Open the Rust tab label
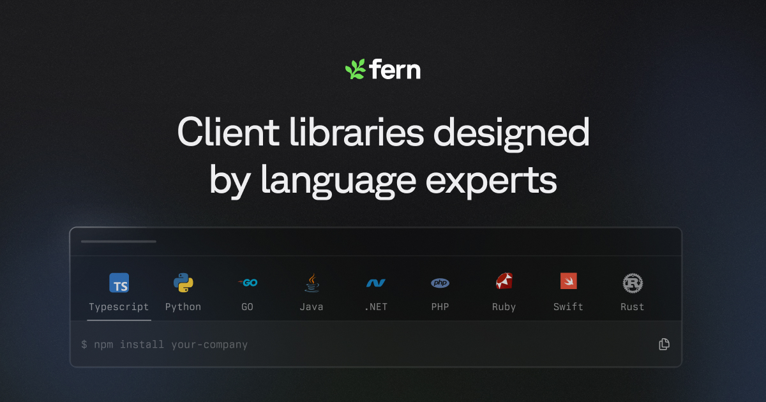The image size is (766, 402). click(632, 307)
